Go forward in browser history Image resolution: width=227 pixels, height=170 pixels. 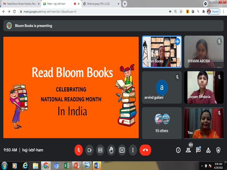coord(9,12)
